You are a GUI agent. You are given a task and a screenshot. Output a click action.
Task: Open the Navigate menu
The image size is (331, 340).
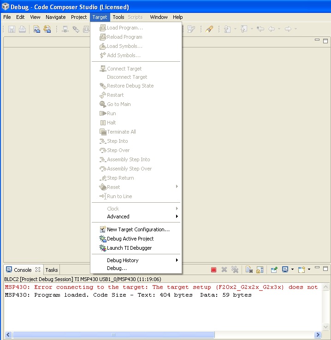tap(55, 17)
